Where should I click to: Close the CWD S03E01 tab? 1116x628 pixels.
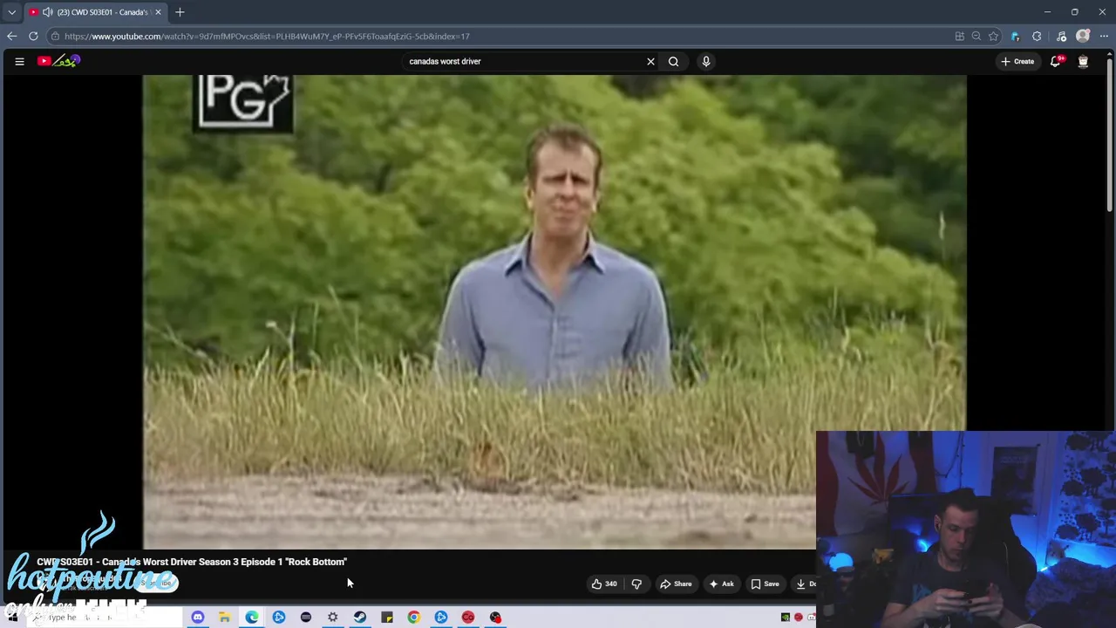(x=158, y=12)
